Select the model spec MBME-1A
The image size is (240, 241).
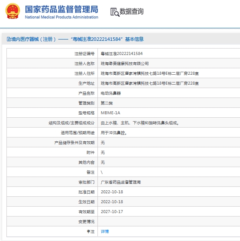[110, 113]
